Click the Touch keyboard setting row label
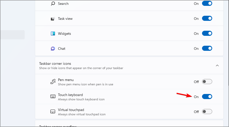 click(x=70, y=95)
